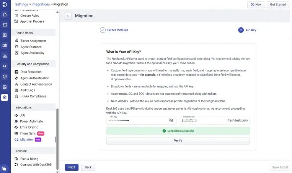Click the Integrations breadcrumb link

click(41, 4)
